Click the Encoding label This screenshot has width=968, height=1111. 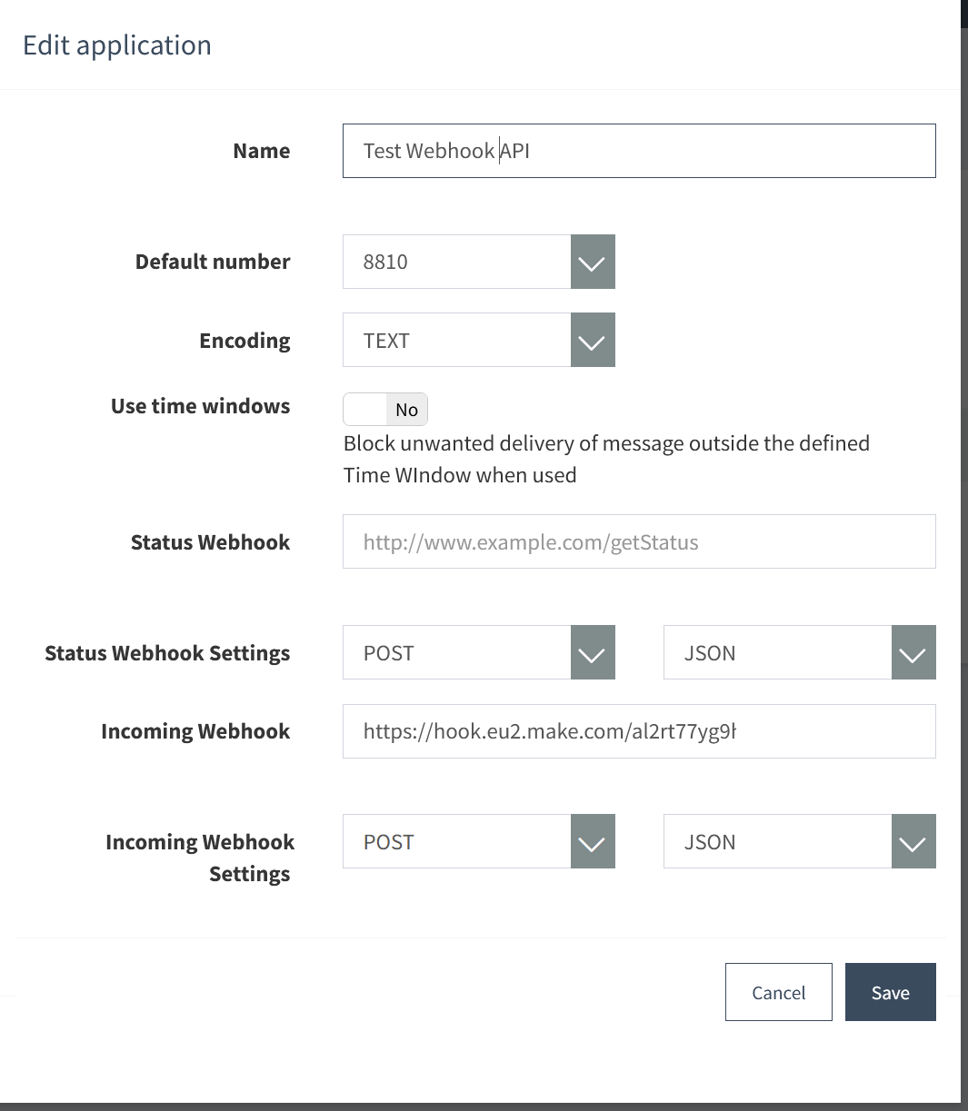244,341
